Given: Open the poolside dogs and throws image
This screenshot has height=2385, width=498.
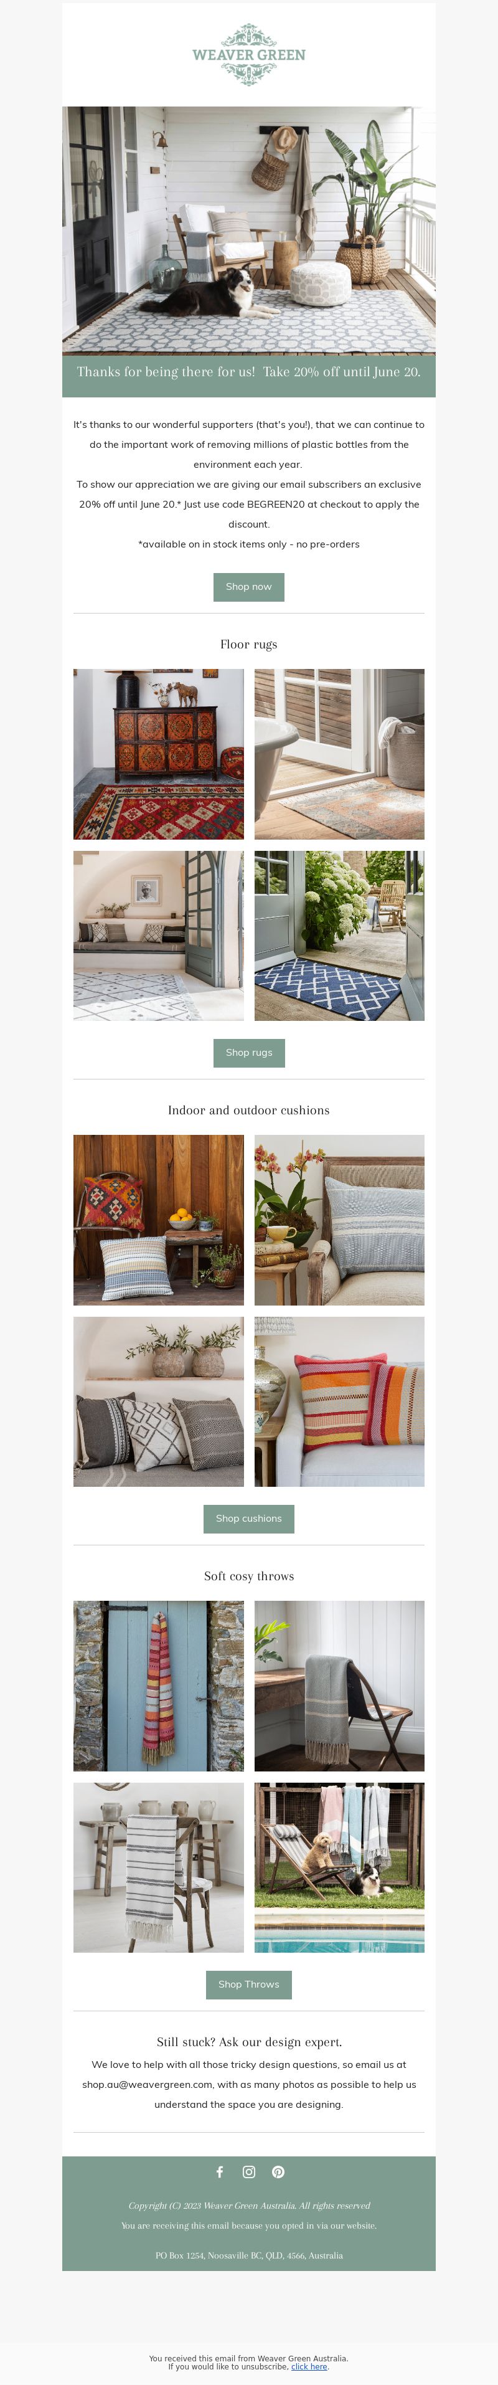Looking at the screenshot, I should pyautogui.click(x=340, y=1867).
